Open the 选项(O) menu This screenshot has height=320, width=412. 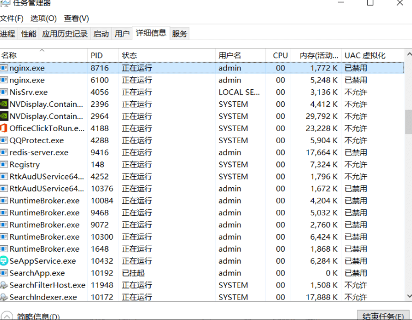point(44,18)
